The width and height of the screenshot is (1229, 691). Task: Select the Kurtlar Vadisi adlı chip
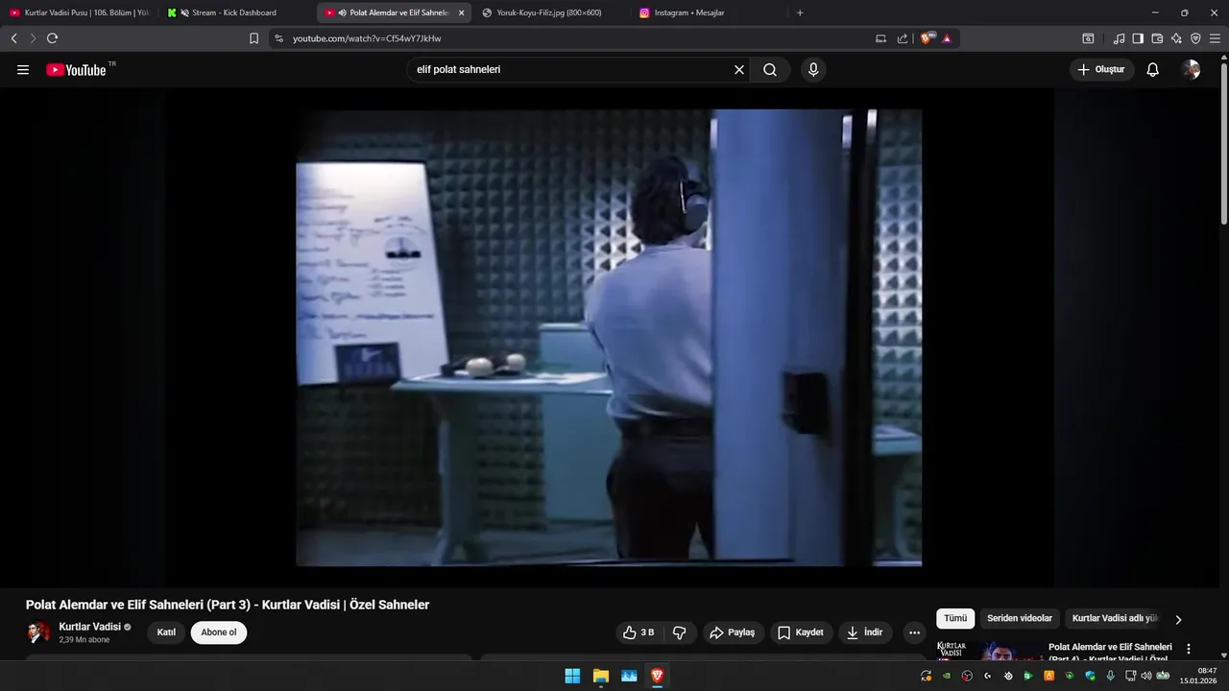[x=1115, y=618]
